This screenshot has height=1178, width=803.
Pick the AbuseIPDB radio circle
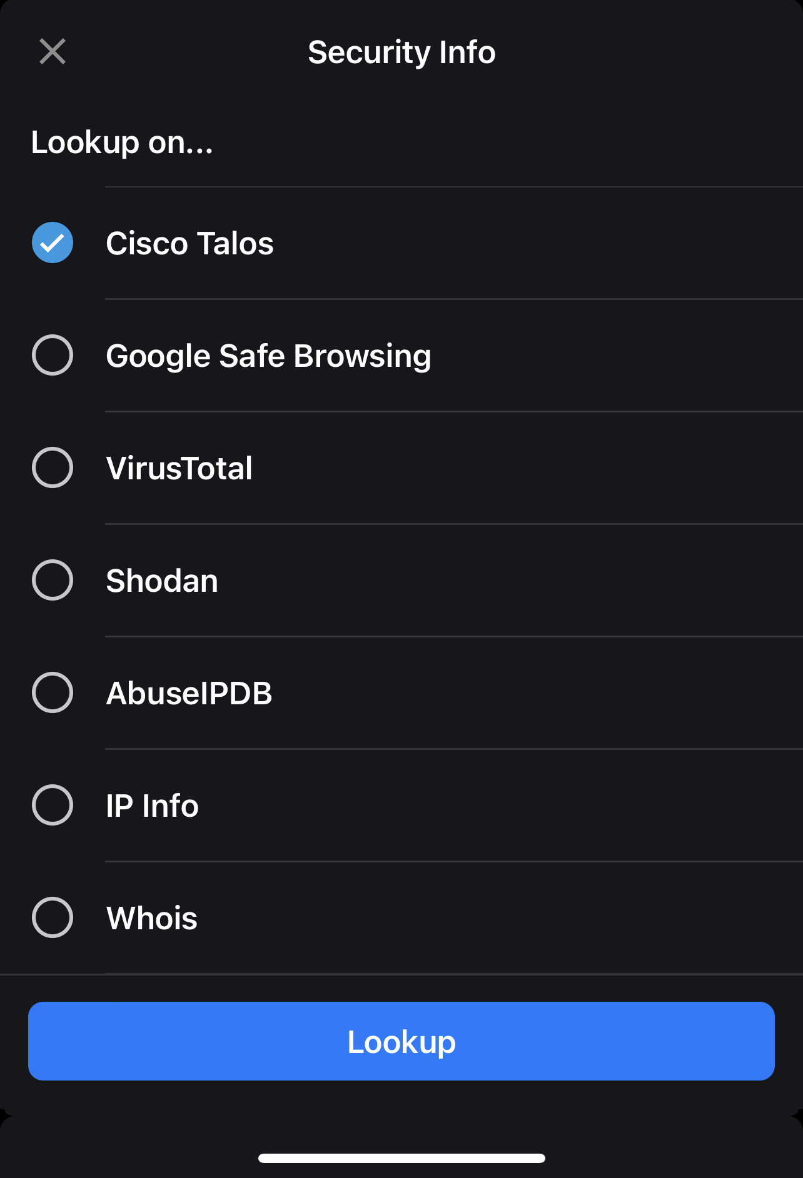pos(53,693)
